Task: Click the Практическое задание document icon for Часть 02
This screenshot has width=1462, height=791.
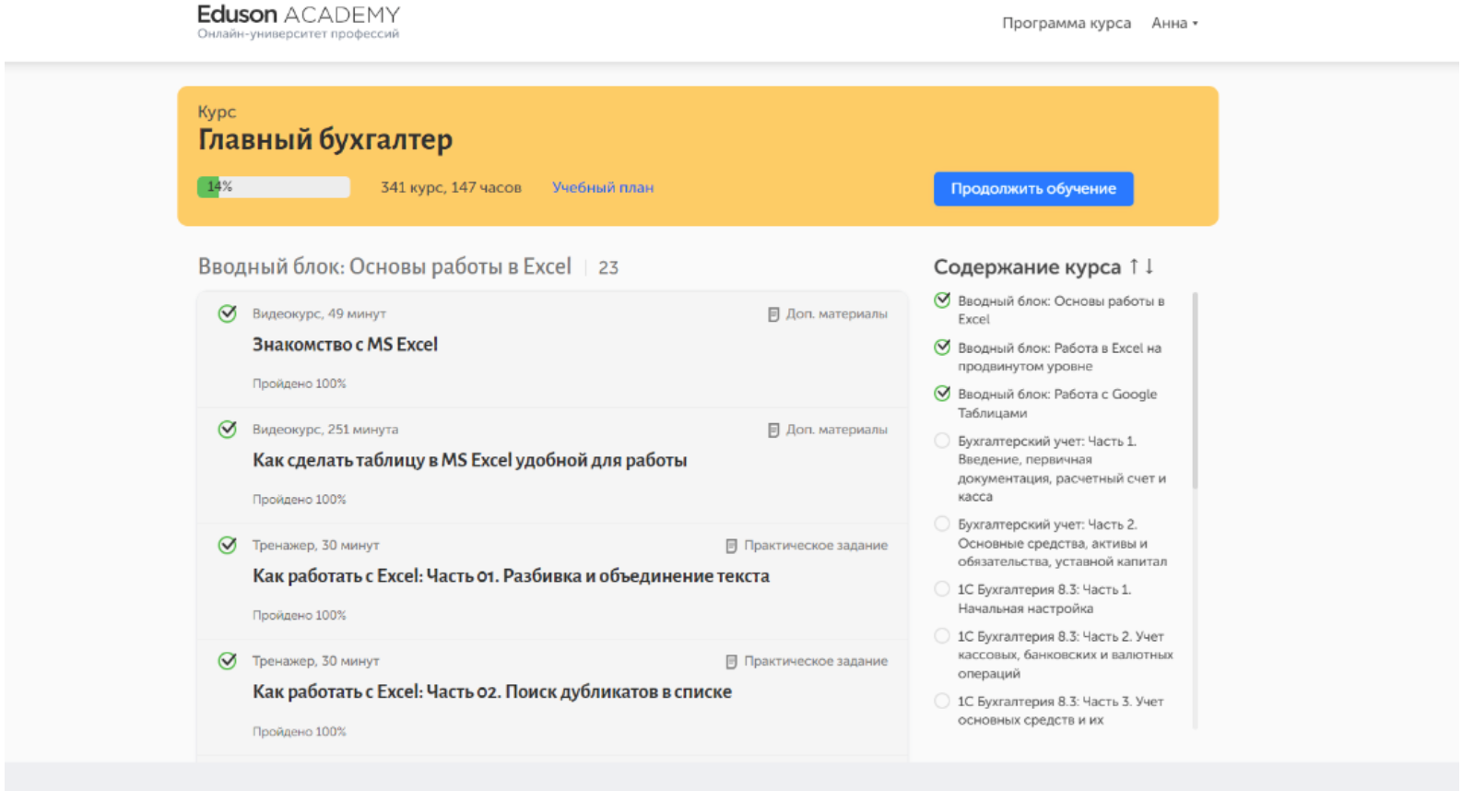Action: point(731,662)
